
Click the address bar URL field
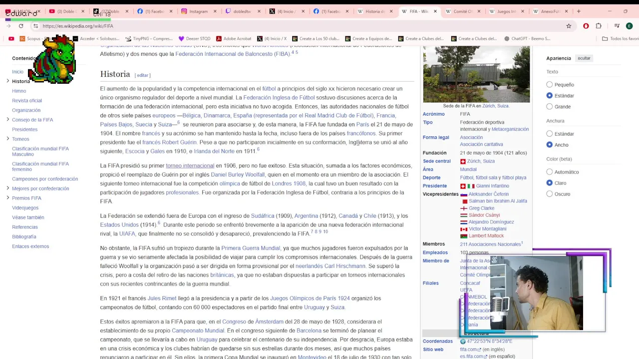[x=300, y=26]
